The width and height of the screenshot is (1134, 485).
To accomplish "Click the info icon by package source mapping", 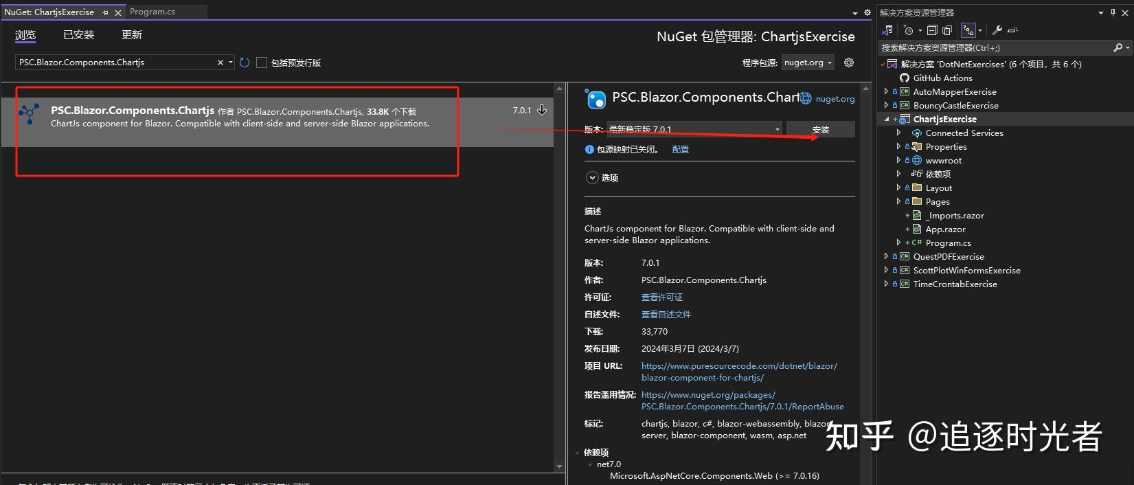I will (589, 149).
